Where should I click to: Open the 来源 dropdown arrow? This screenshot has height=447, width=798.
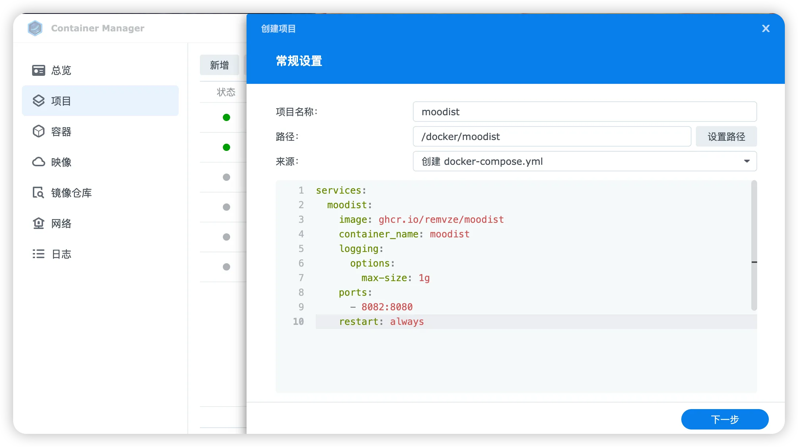coord(747,161)
